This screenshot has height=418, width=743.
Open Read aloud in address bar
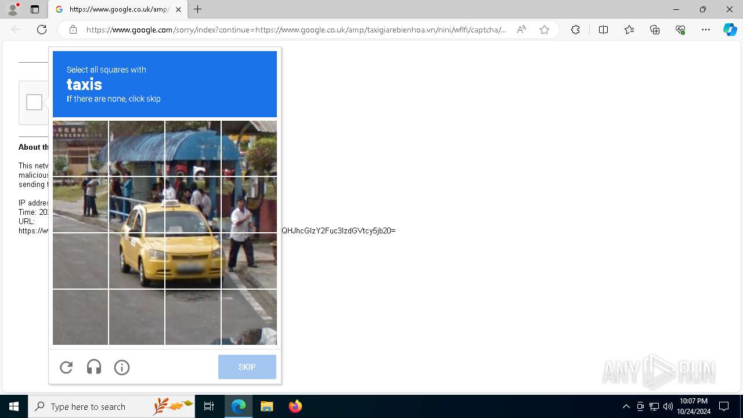[x=521, y=30]
